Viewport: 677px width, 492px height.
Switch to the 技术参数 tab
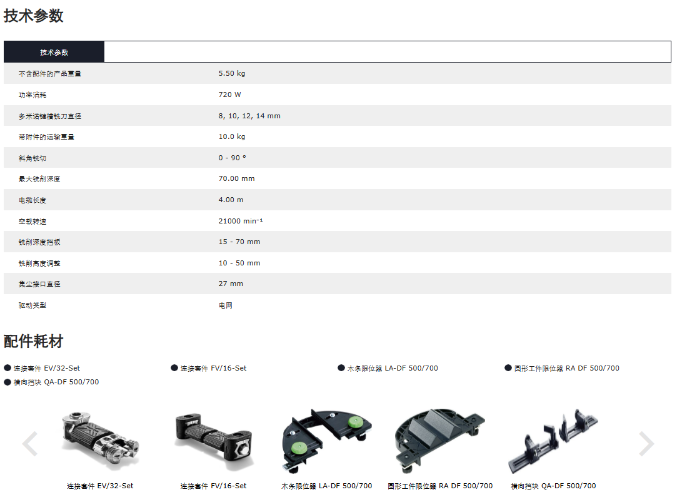click(x=54, y=52)
